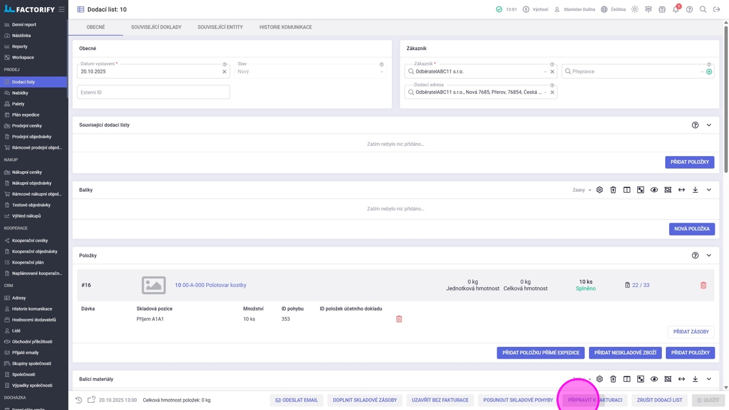This screenshot has height=410, width=729.
Task: Toggle the eye visibility icon in Balicí materiály toolbar
Action: (654, 379)
